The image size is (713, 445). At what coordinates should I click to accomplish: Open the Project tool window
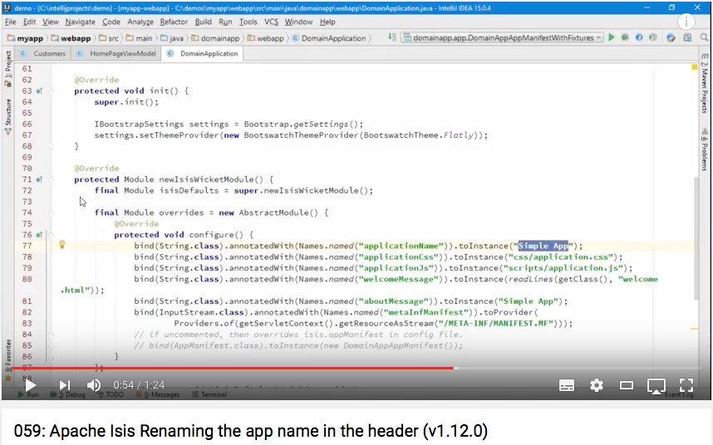8,69
